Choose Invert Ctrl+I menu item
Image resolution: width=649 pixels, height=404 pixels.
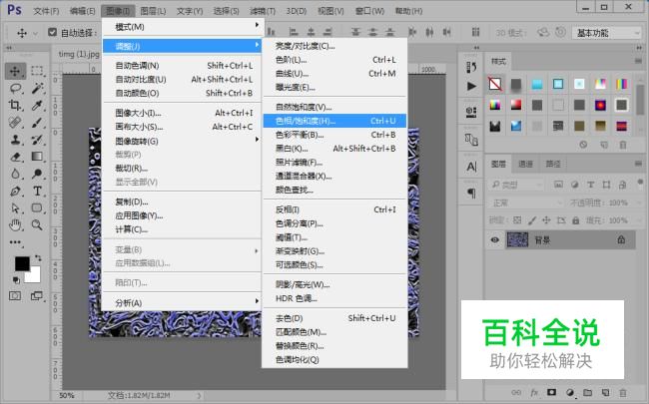pos(334,209)
